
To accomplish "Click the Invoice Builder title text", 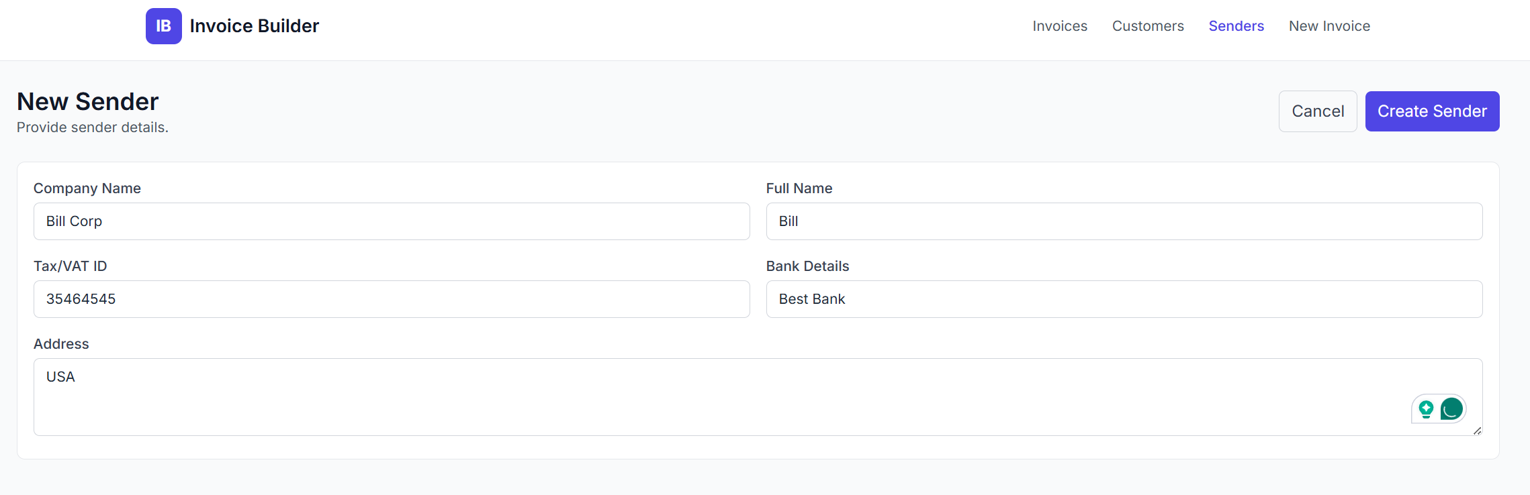I will [x=254, y=26].
